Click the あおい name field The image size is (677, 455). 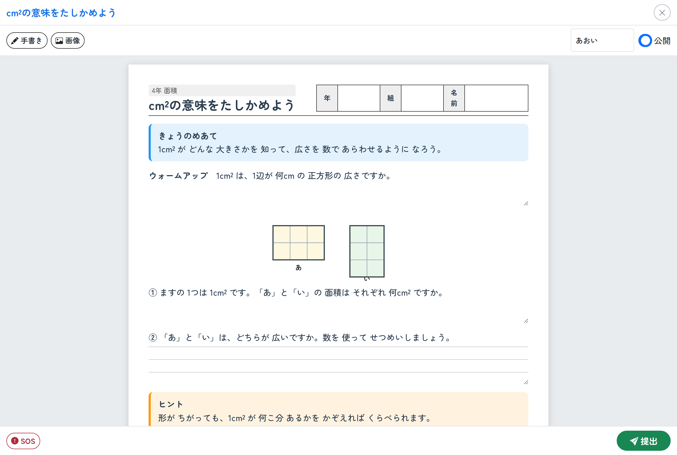[602, 40]
